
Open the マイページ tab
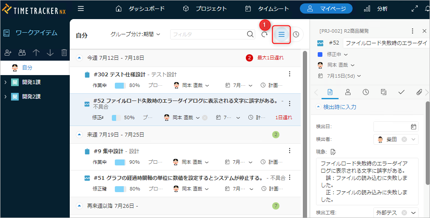click(x=326, y=8)
